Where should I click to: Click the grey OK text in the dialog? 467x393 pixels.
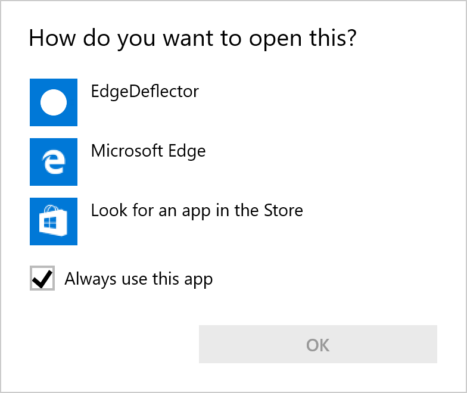pos(318,345)
